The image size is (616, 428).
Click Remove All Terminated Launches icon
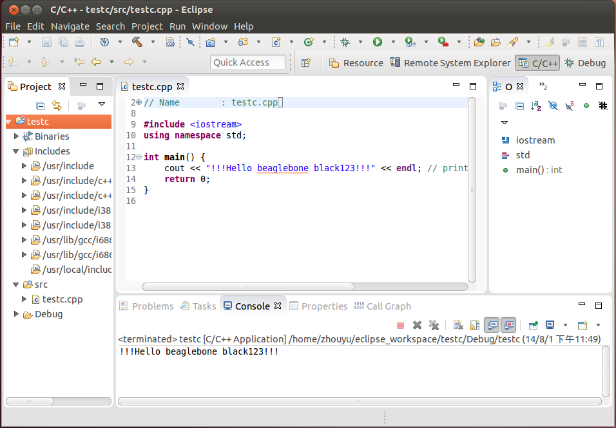pyautogui.click(x=434, y=325)
